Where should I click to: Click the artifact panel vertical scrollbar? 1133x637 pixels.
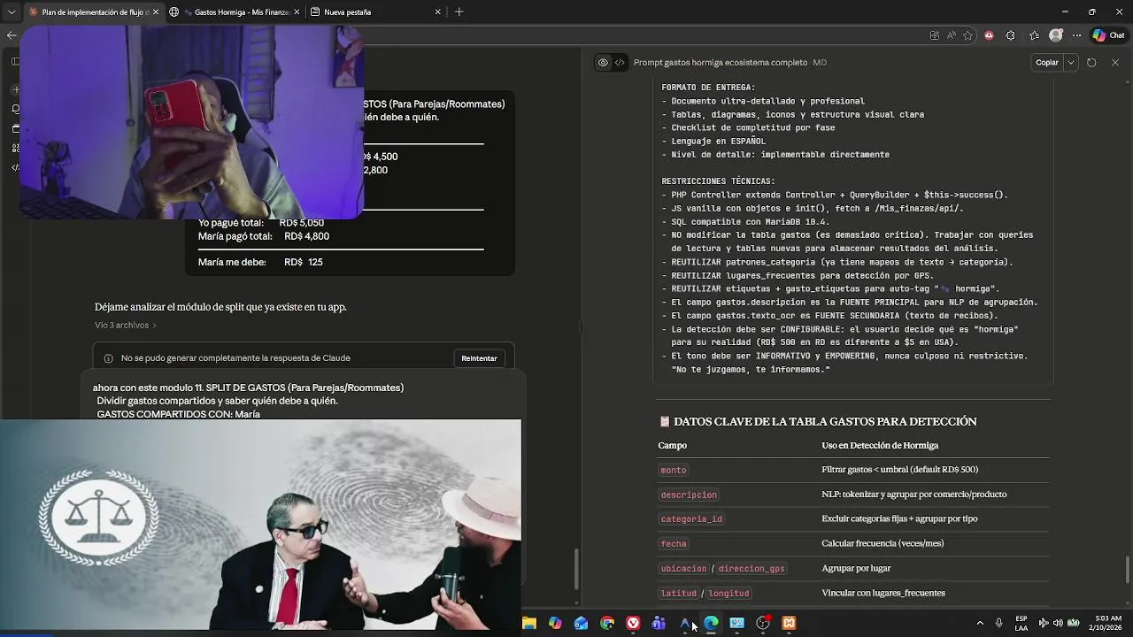pos(1127,570)
